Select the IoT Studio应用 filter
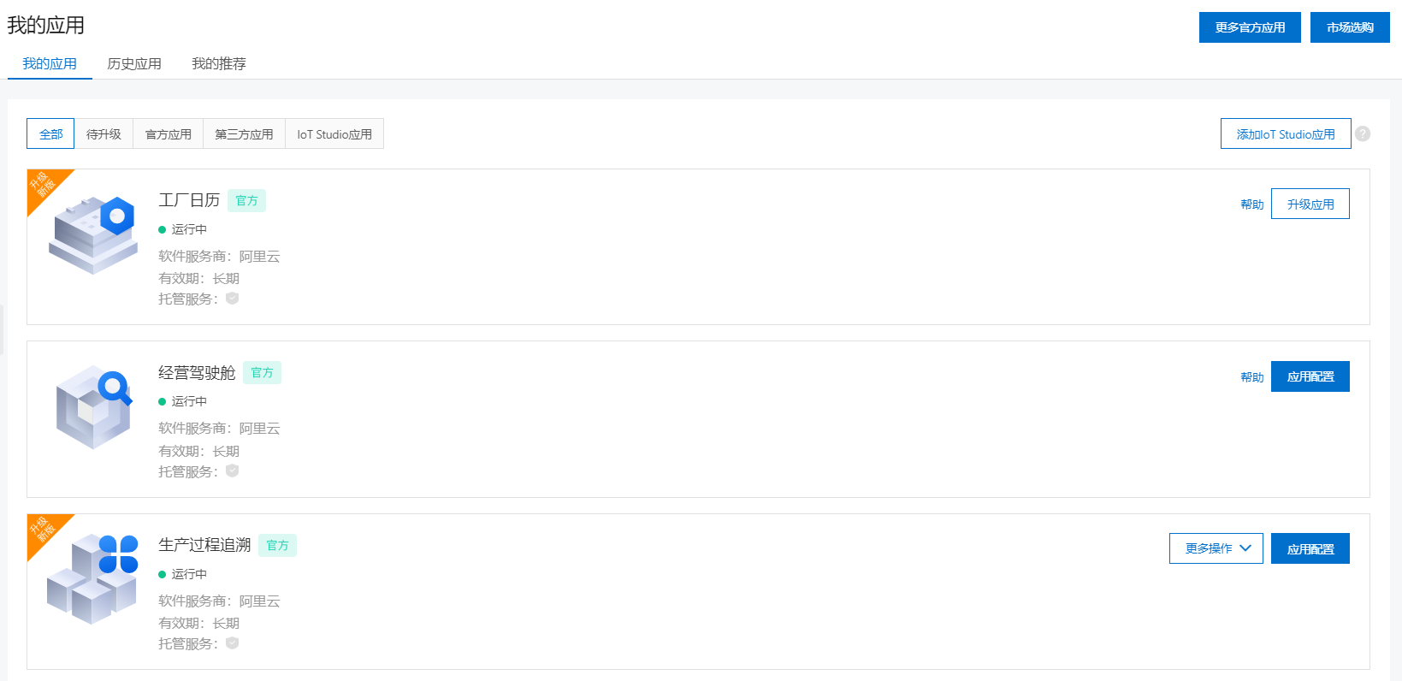This screenshot has width=1402, height=681. pyautogui.click(x=334, y=134)
